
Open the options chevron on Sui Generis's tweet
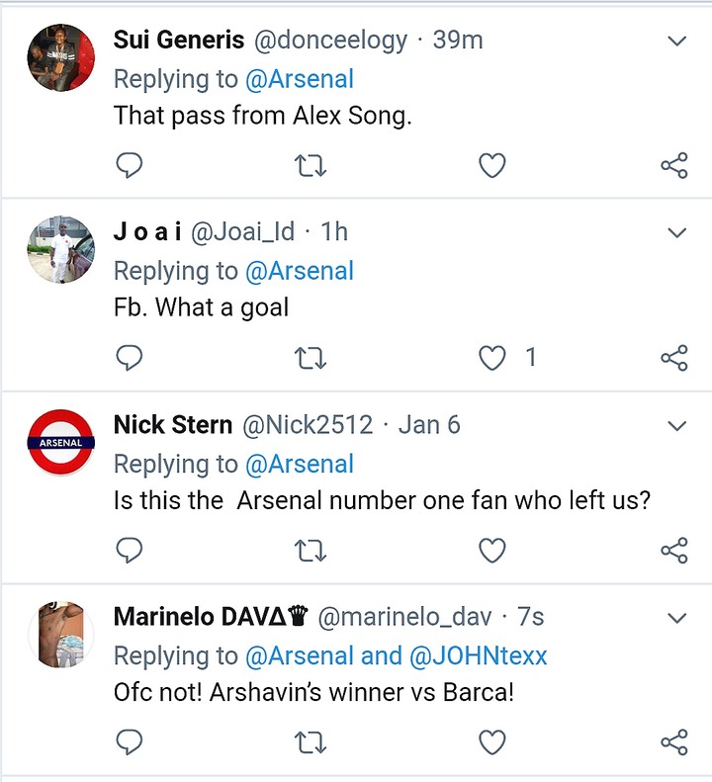pos(677,41)
